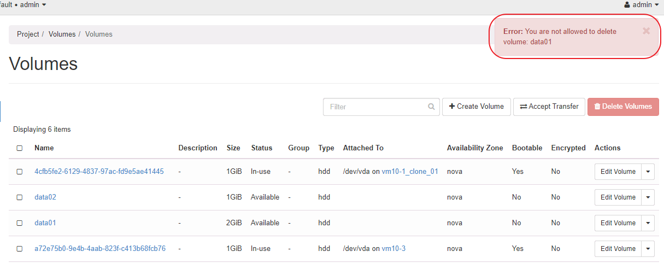Go to Project in the breadcrumb
Image resolution: width=664 pixels, height=263 pixels.
tap(28, 34)
